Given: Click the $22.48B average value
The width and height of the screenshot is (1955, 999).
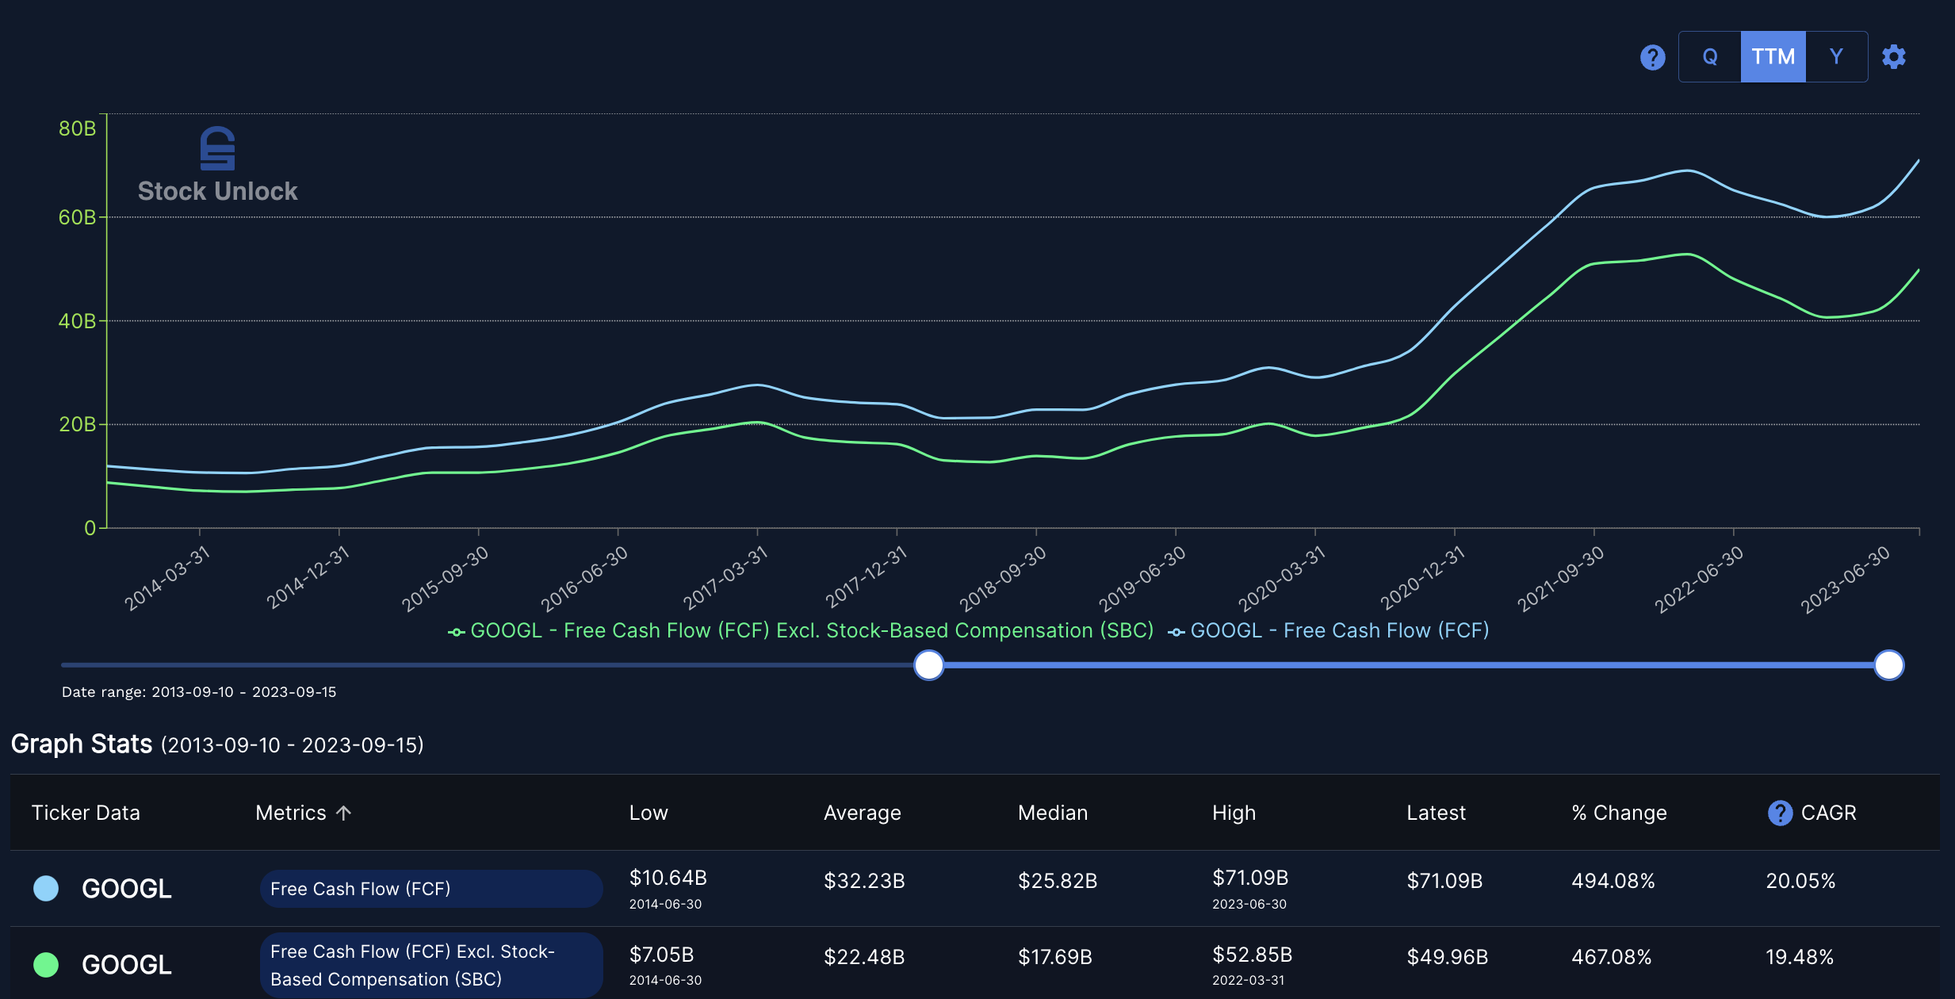Looking at the screenshot, I should pos(864,957).
